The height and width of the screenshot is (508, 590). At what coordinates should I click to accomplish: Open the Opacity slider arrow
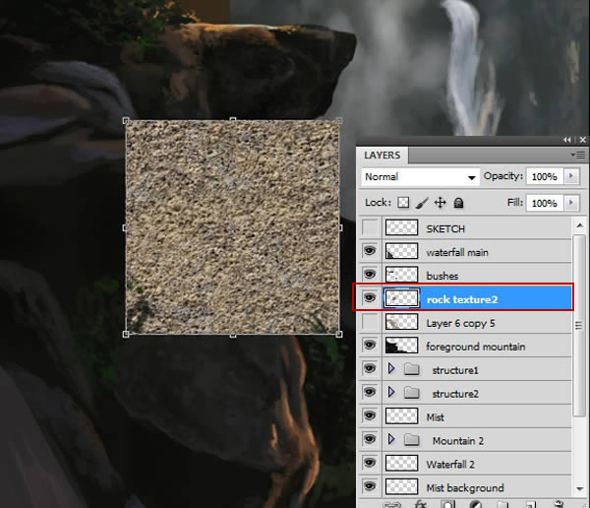(x=571, y=176)
